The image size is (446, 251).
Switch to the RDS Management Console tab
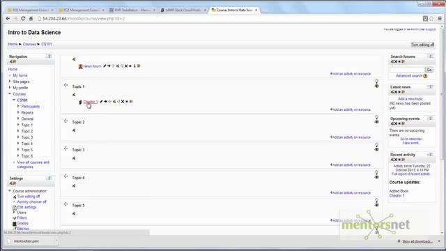31,10
